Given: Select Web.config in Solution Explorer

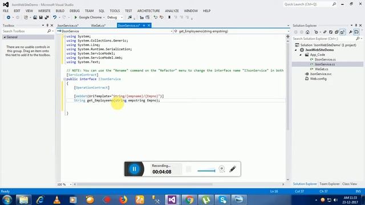Looking at the screenshot, I should pos(318,79).
